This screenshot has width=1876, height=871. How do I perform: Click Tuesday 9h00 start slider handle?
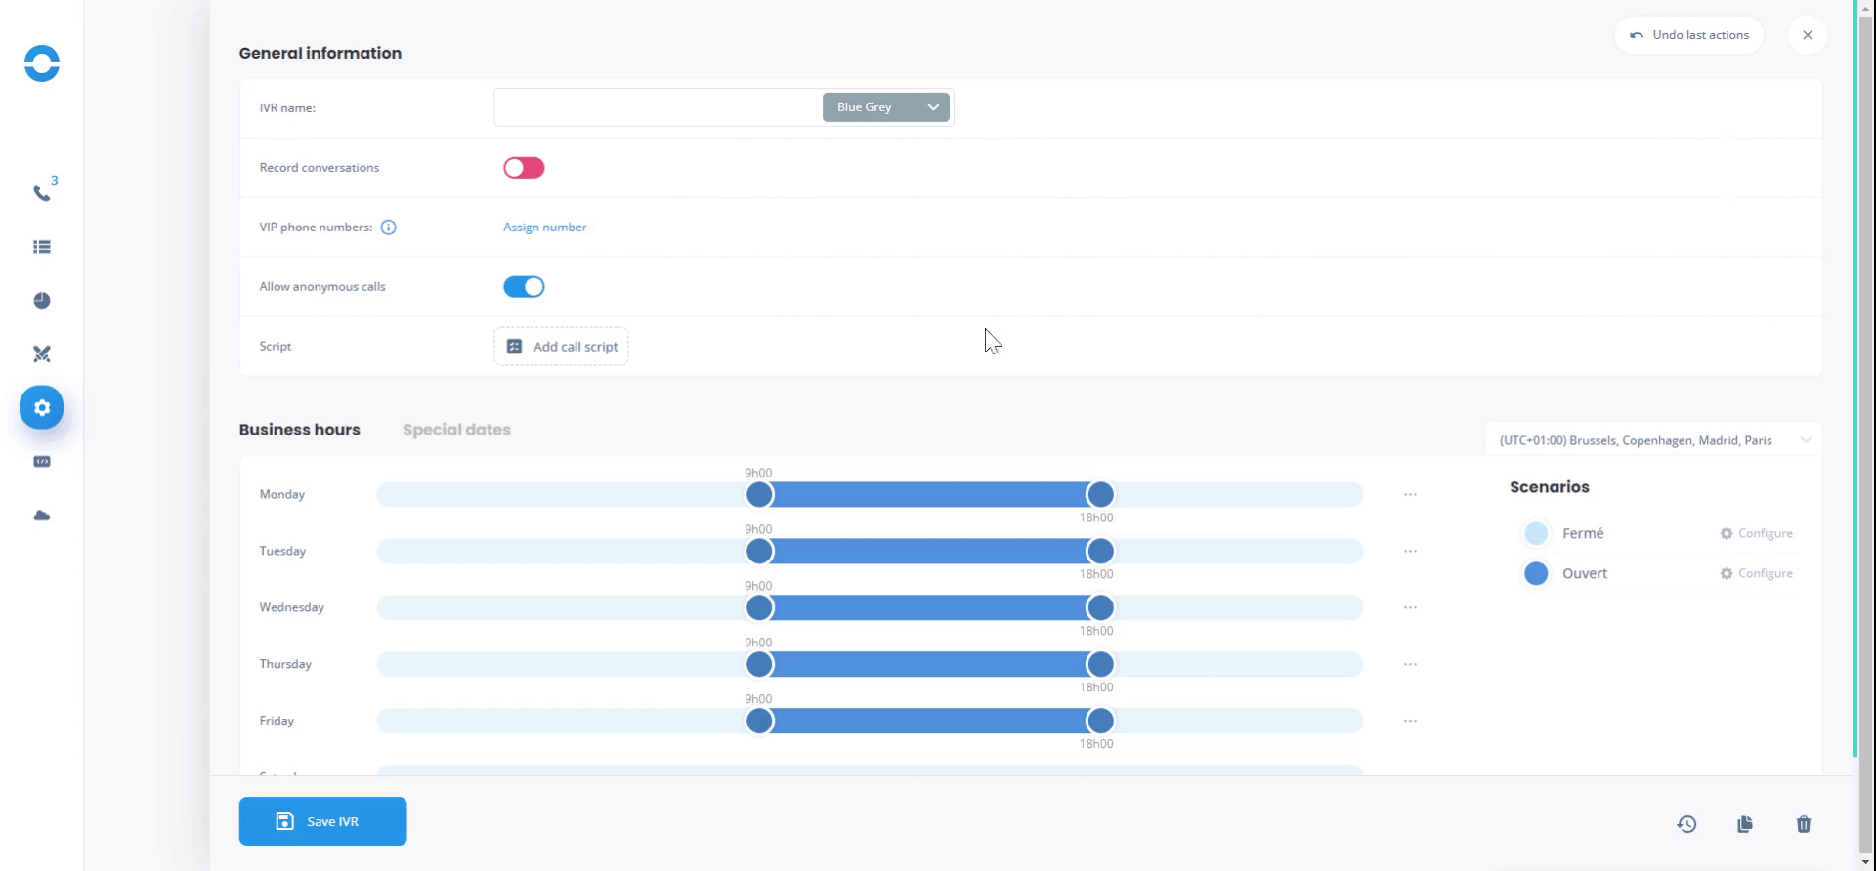759,552
